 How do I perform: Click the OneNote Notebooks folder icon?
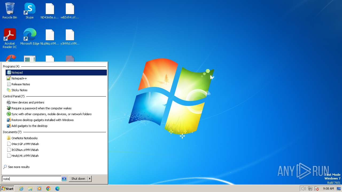(9, 138)
